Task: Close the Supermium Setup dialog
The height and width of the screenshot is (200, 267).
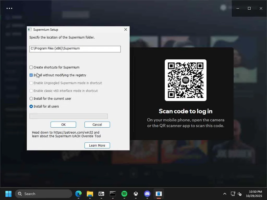Action: (x=126, y=29)
